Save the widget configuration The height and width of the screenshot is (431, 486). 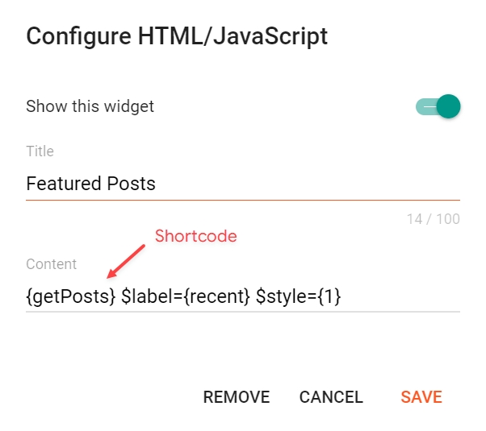(x=421, y=397)
